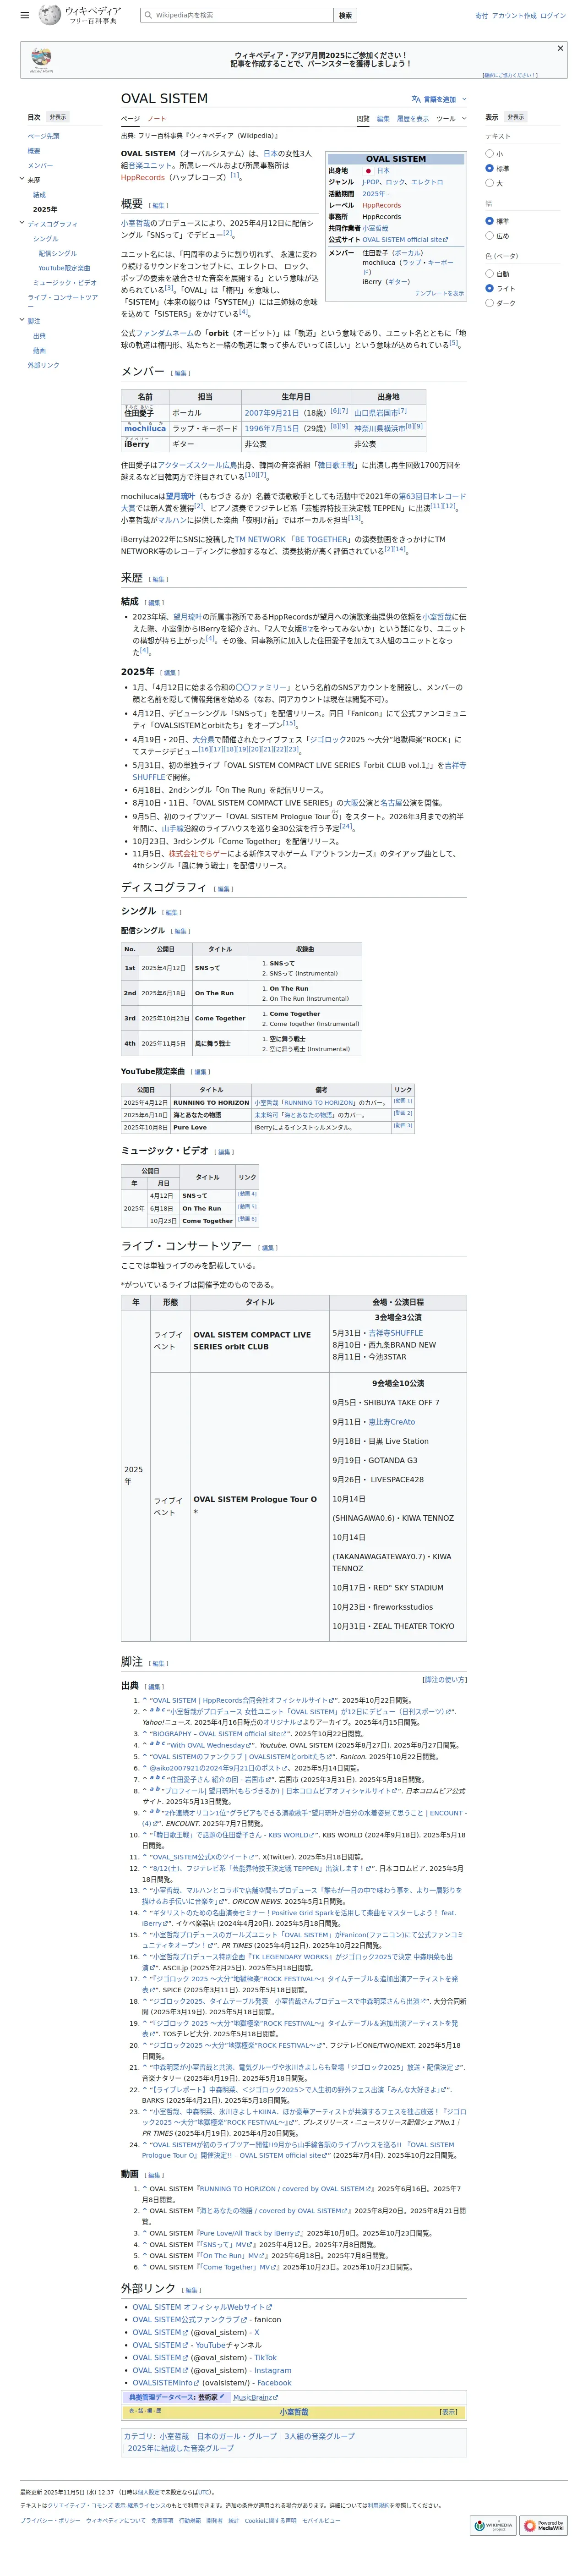Select light color mode ライト

tap(489, 288)
